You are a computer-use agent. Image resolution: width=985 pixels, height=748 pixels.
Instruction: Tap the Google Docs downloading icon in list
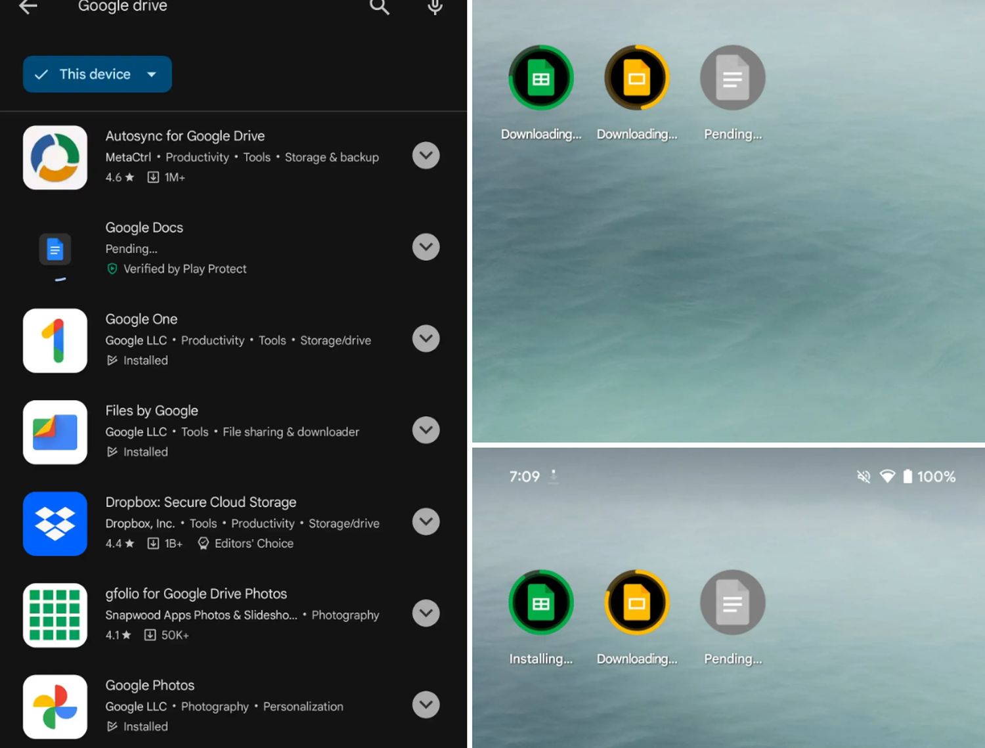pyautogui.click(x=55, y=250)
